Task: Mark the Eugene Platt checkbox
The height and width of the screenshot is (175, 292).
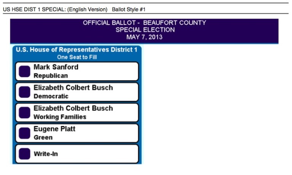Action: click(24, 133)
